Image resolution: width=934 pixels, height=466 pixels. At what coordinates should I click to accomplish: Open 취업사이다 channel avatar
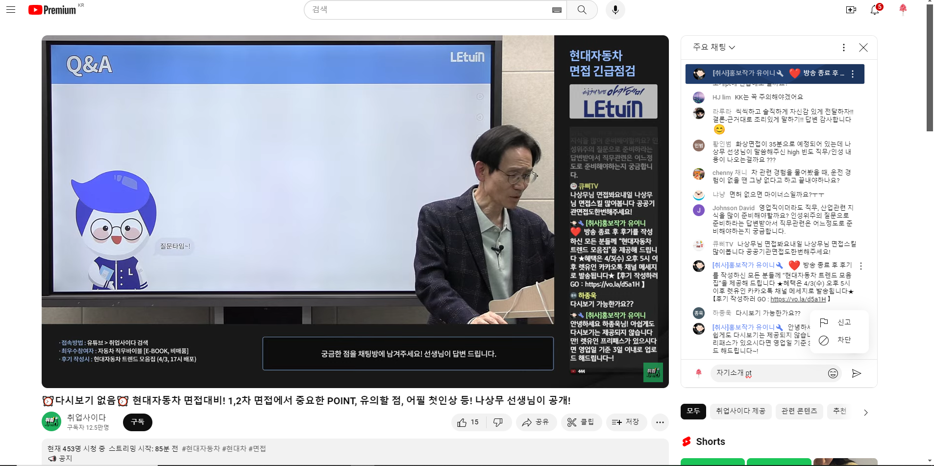pos(51,421)
